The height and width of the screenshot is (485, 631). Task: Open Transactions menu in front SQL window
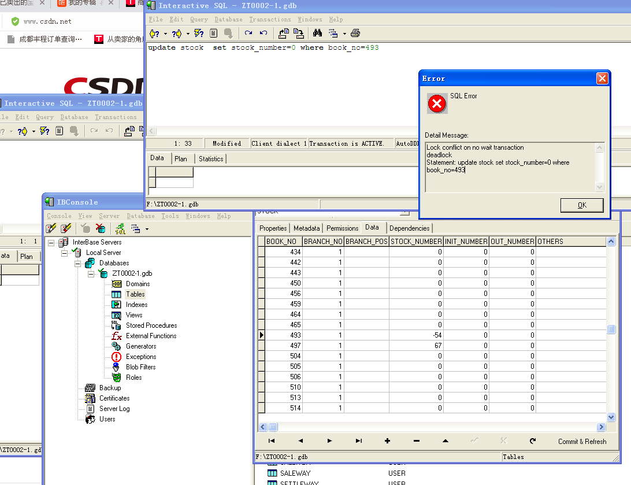point(270,19)
